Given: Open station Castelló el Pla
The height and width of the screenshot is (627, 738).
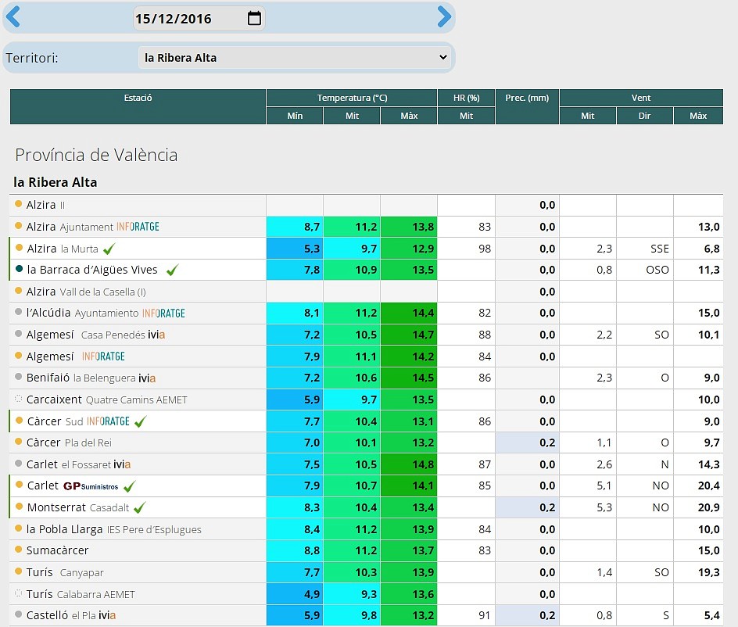Looking at the screenshot, I should pyautogui.click(x=61, y=615).
